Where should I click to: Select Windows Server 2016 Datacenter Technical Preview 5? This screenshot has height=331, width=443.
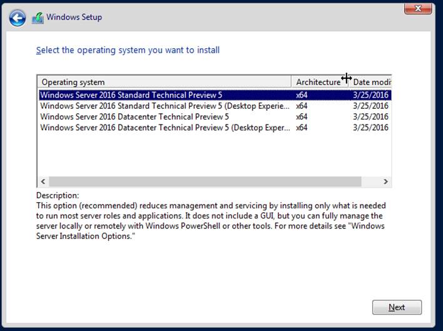coord(215,116)
